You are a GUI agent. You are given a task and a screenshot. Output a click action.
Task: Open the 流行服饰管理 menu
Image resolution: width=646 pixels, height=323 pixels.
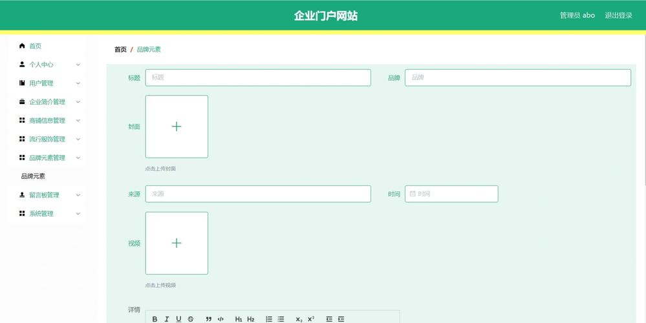coord(47,139)
